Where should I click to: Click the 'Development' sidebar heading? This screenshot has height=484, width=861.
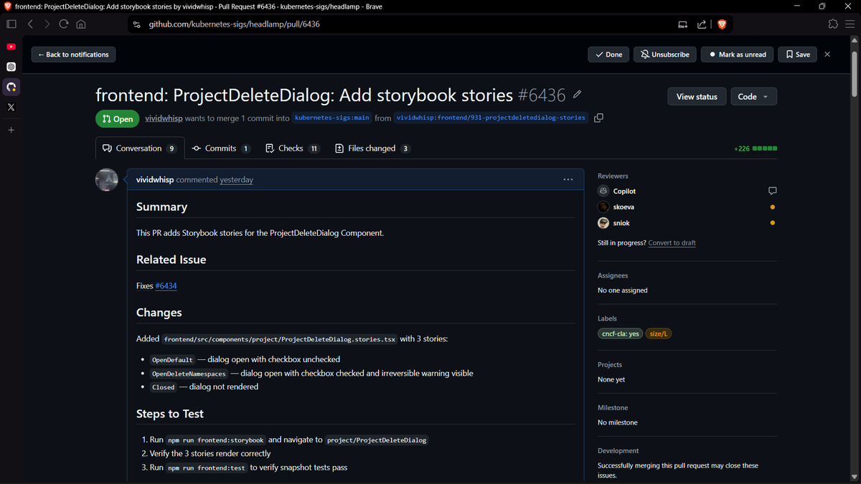[x=618, y=451]
